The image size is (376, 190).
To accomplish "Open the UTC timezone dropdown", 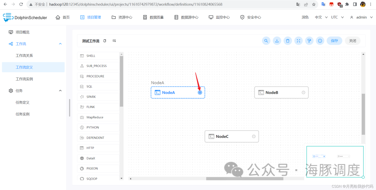I will 337,17.
